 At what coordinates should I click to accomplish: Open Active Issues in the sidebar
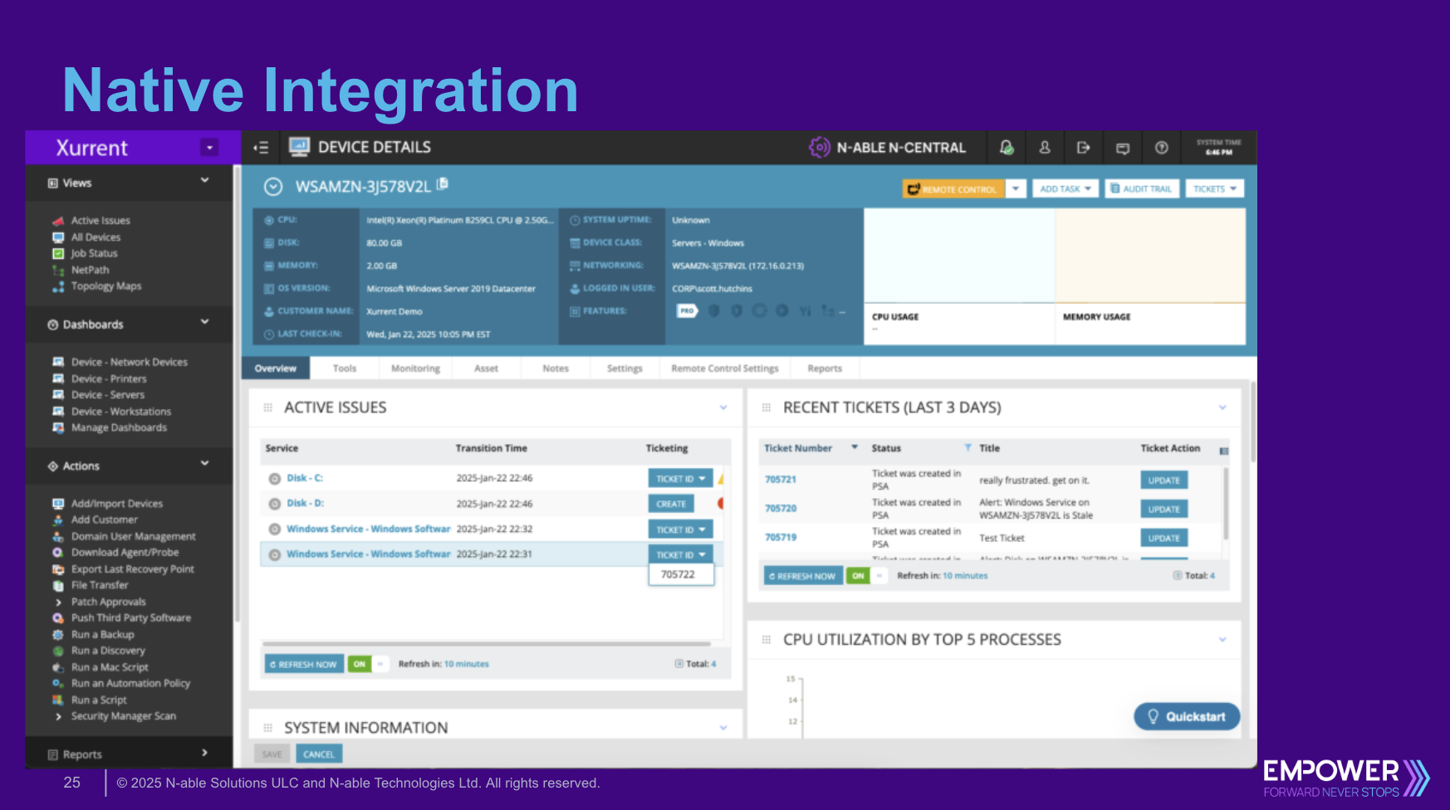pos(100,221)
